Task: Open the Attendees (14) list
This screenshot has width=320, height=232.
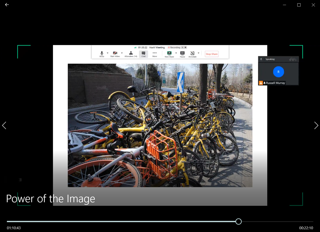Action: [131, 54]
